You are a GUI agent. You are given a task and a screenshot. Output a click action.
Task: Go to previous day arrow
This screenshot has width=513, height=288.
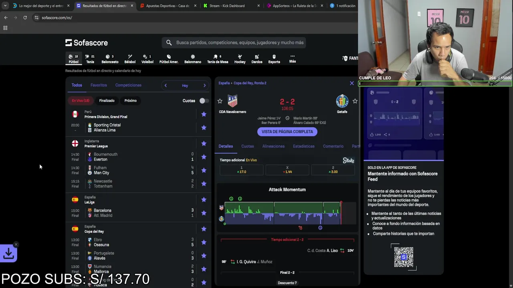click(166, 85)
